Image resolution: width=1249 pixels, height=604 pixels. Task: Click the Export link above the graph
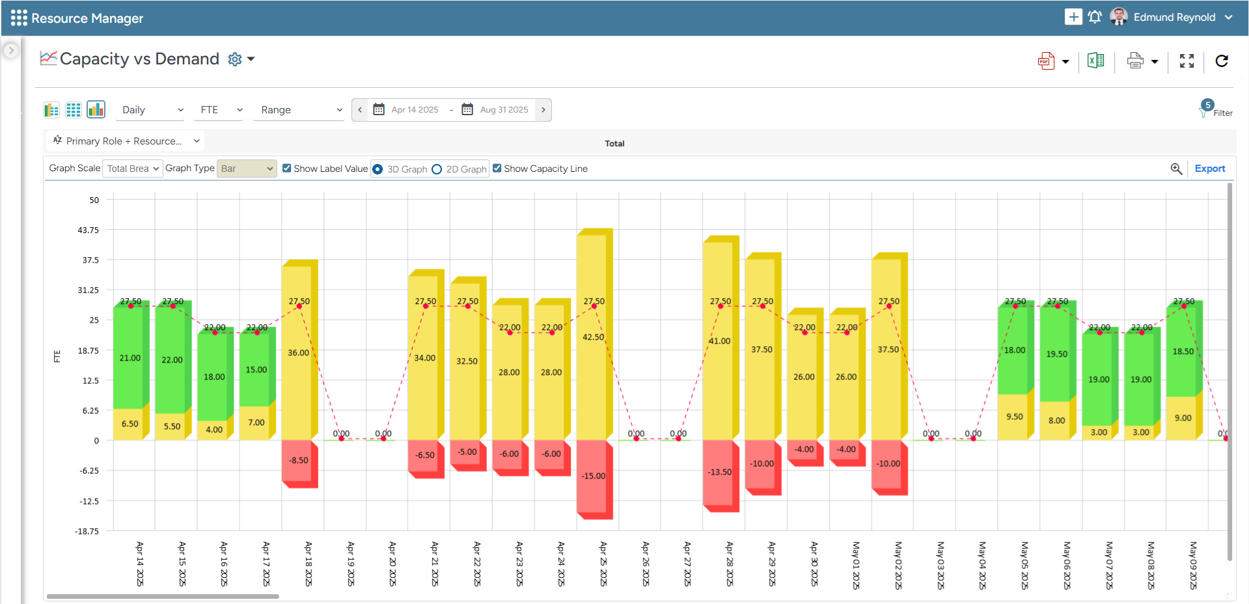(1209, 169)
